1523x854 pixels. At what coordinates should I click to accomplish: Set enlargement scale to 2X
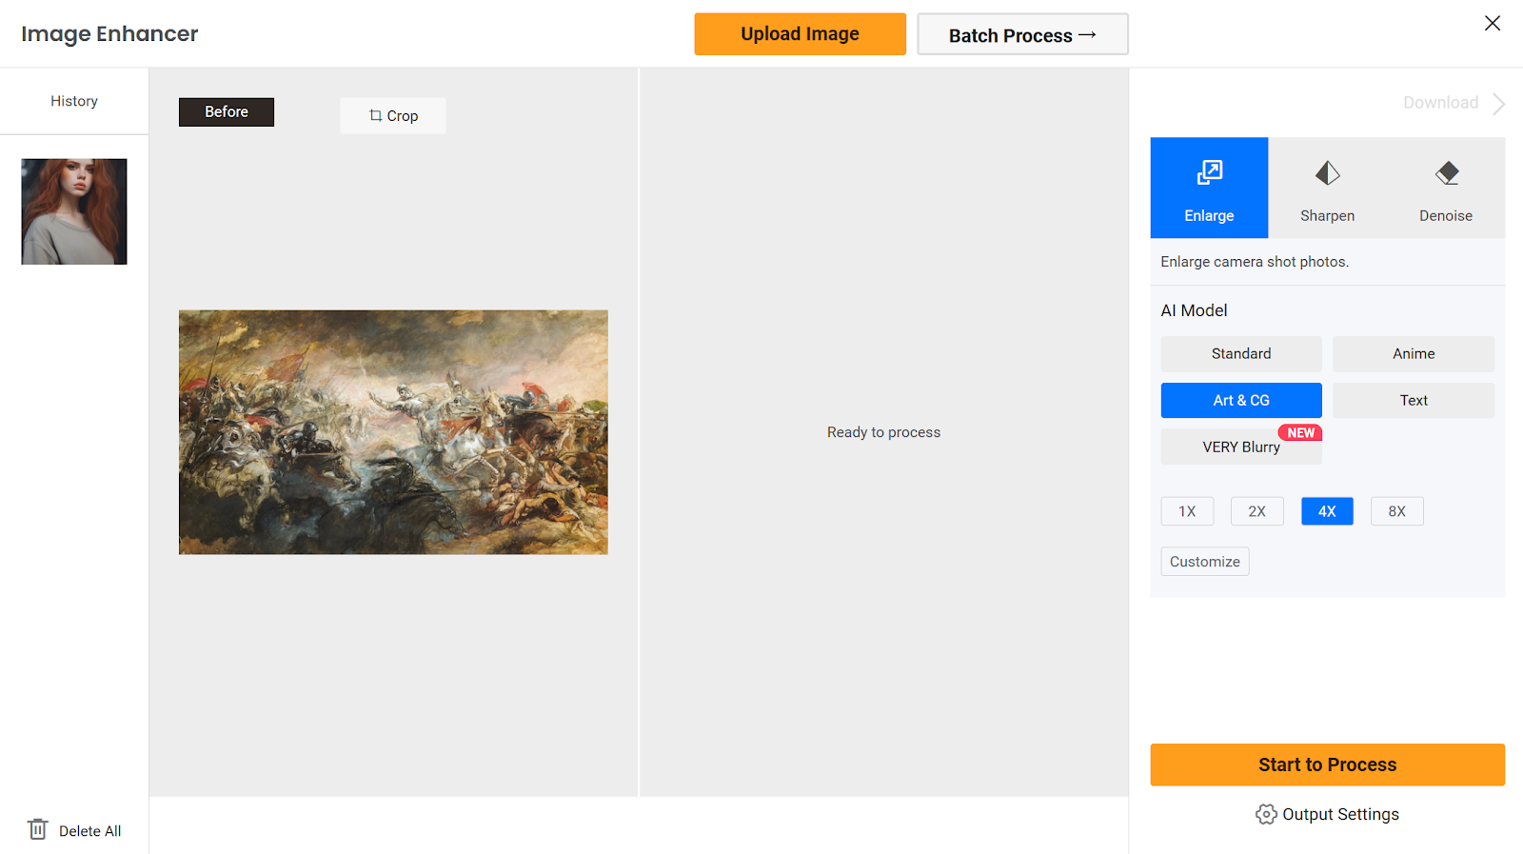click(x=1257, y=511)
